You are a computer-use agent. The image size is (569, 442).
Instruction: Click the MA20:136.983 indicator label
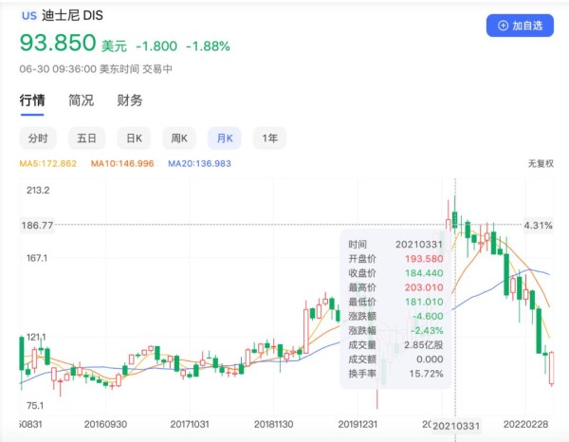pos(199,164)
